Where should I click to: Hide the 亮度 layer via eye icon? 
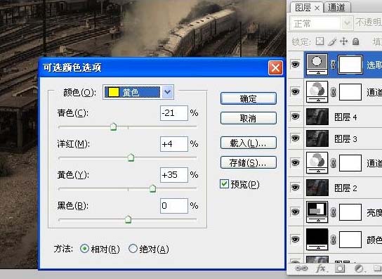(x=295, y=212)
